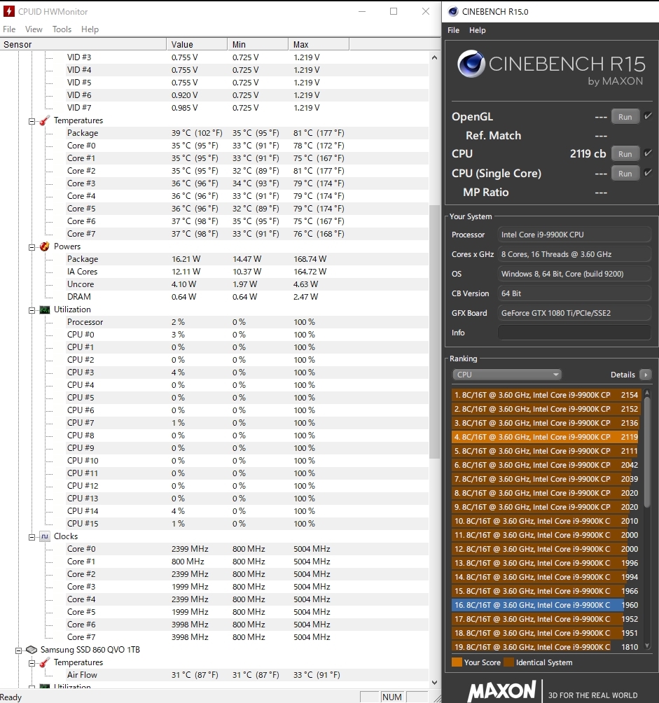The width and height of the screenshot is (659, 703).
Task: Open HWMonitor Help menu
Action: pyautogui.click(x=90, y=29)
